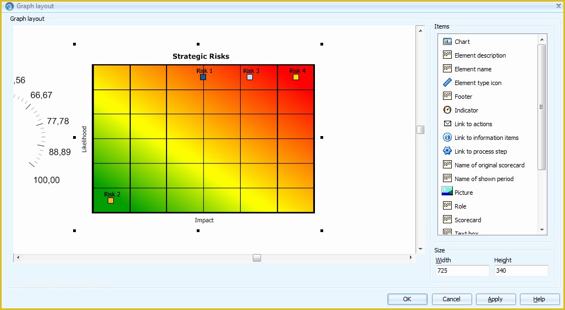Click the Cancel button

coord(451,299)
